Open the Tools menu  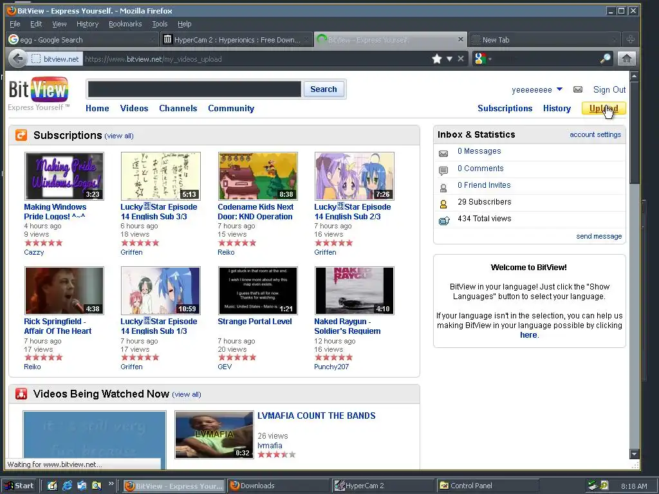pos(160,24)
